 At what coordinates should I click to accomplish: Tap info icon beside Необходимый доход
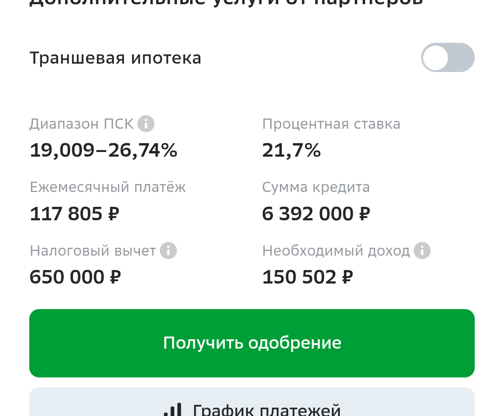click(422, 251)
